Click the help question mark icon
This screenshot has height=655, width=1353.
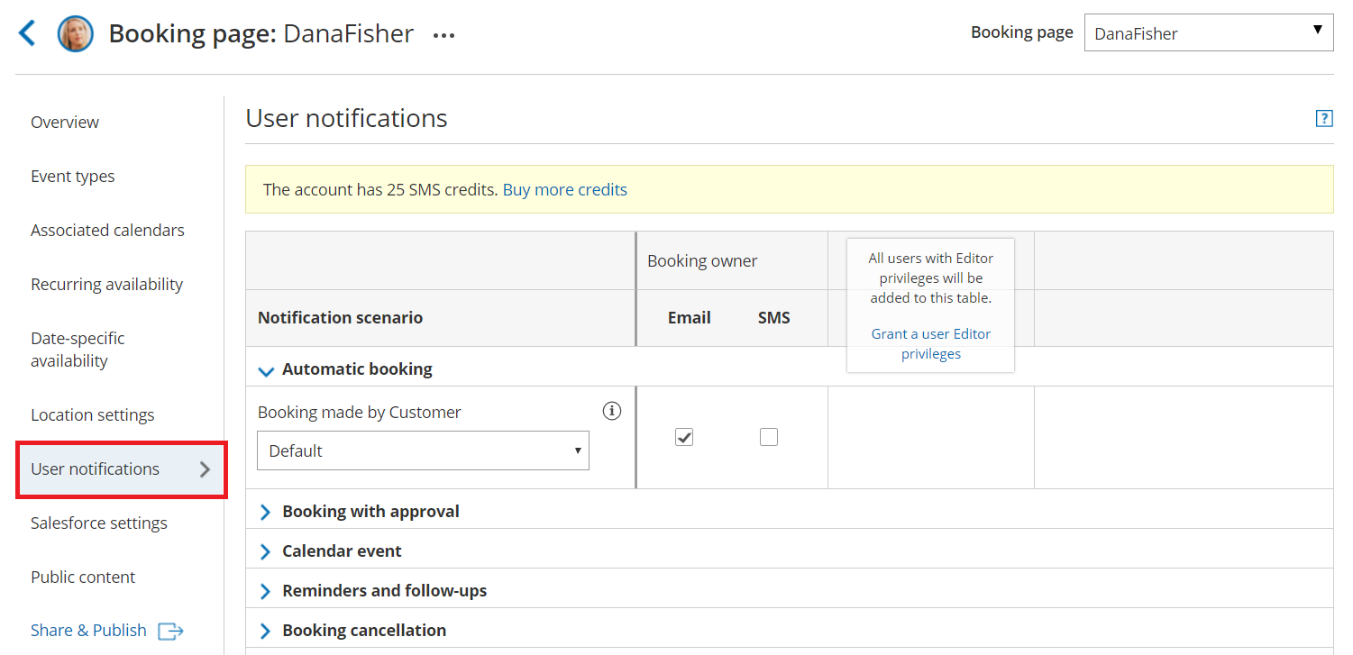pyautogui.click(x=1323, y=118)
